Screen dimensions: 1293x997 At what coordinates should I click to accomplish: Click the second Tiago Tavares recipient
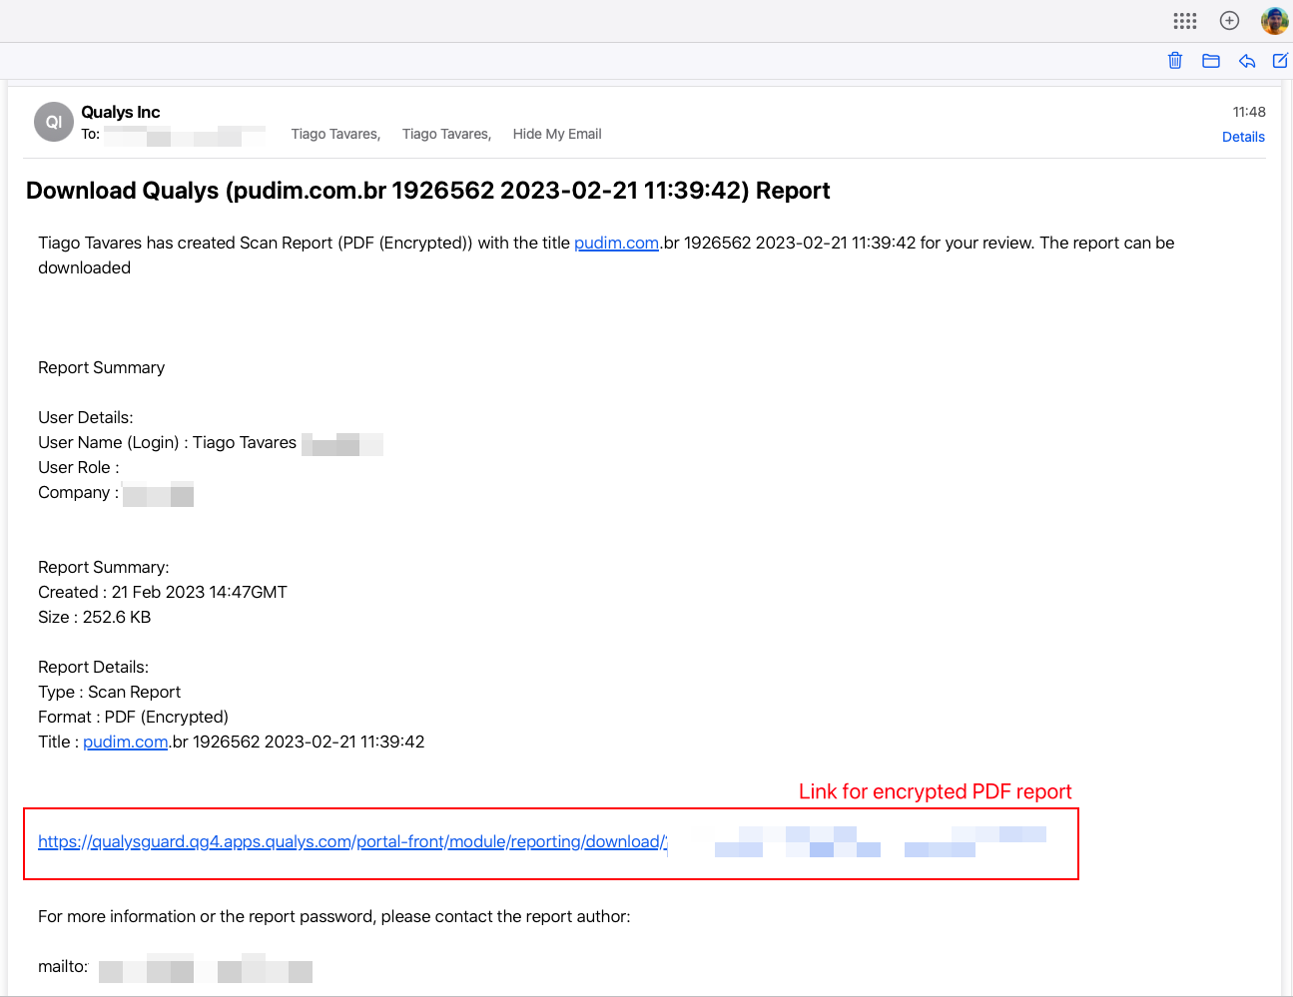pyautogui.click(x=446, y=134)
